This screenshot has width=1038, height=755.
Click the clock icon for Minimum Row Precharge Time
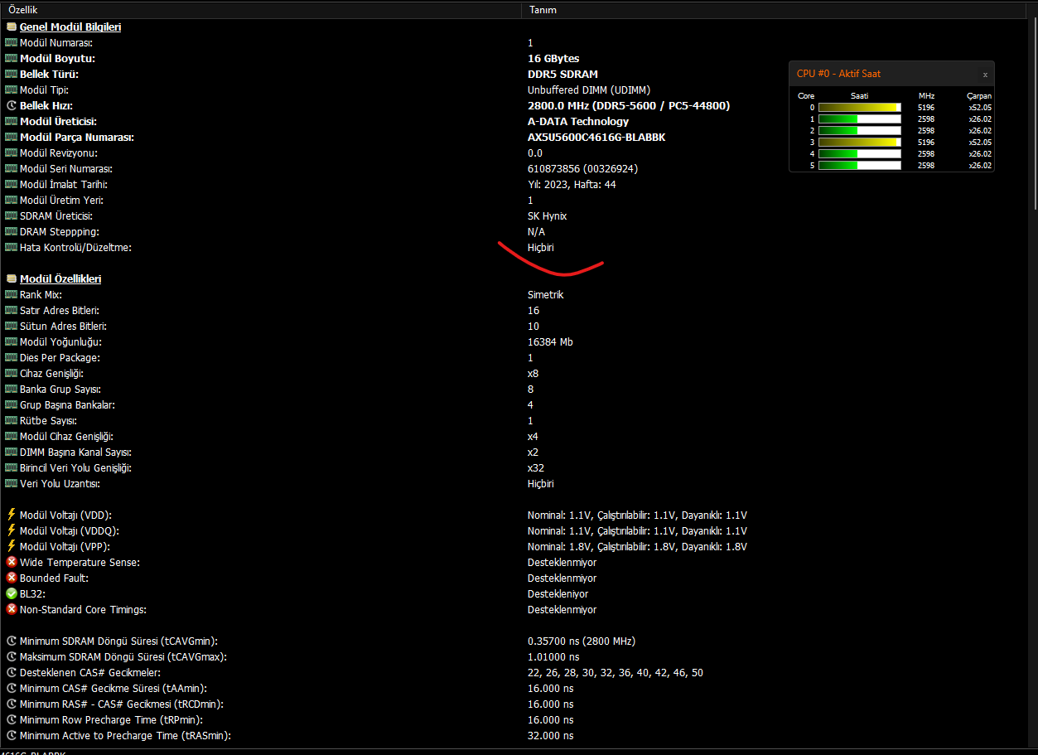tap(12, 719)
